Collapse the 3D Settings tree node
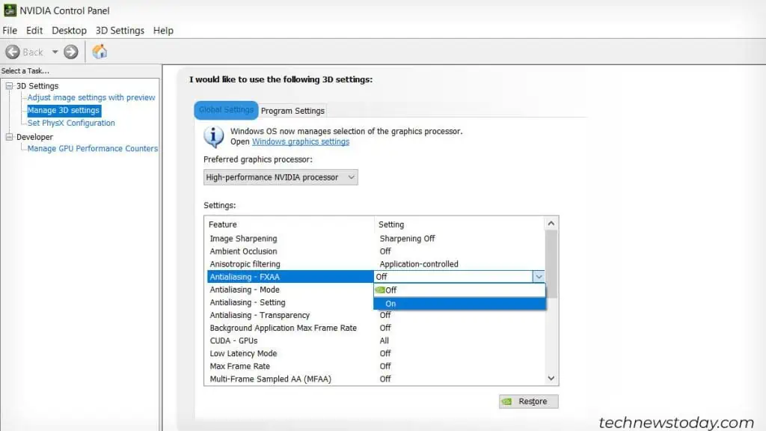The height and width of the screenshot is (431, 766). pos(10,85)
